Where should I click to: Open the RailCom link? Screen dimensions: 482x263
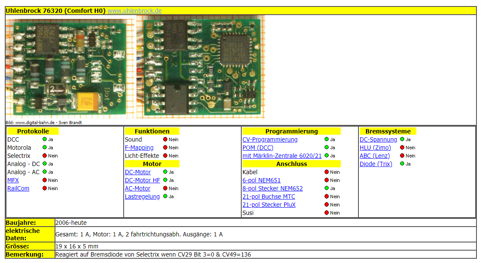point(18,188)
